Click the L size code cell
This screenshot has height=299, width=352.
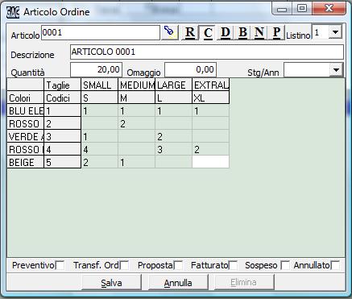pyautogui.click(x=173, y=98)
